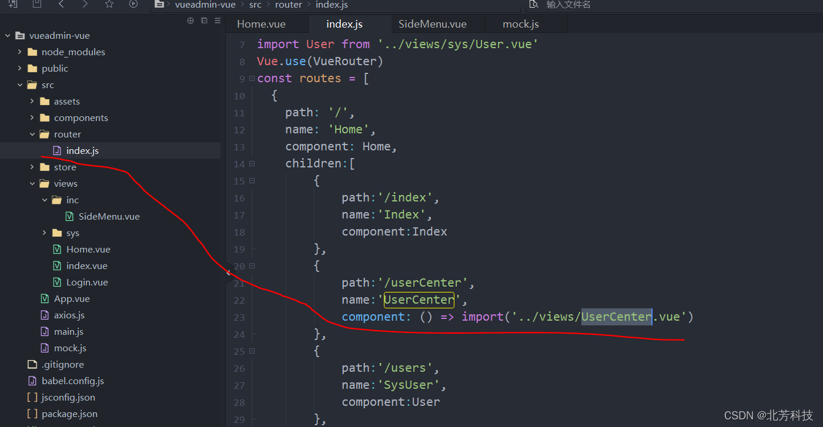This screenshot has width=823, height=427.
Task: Open the project panel hamburger menu icon
Action: (x=218, y=21)
